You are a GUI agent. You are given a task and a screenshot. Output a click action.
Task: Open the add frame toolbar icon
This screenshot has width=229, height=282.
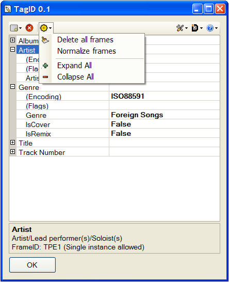14,28
